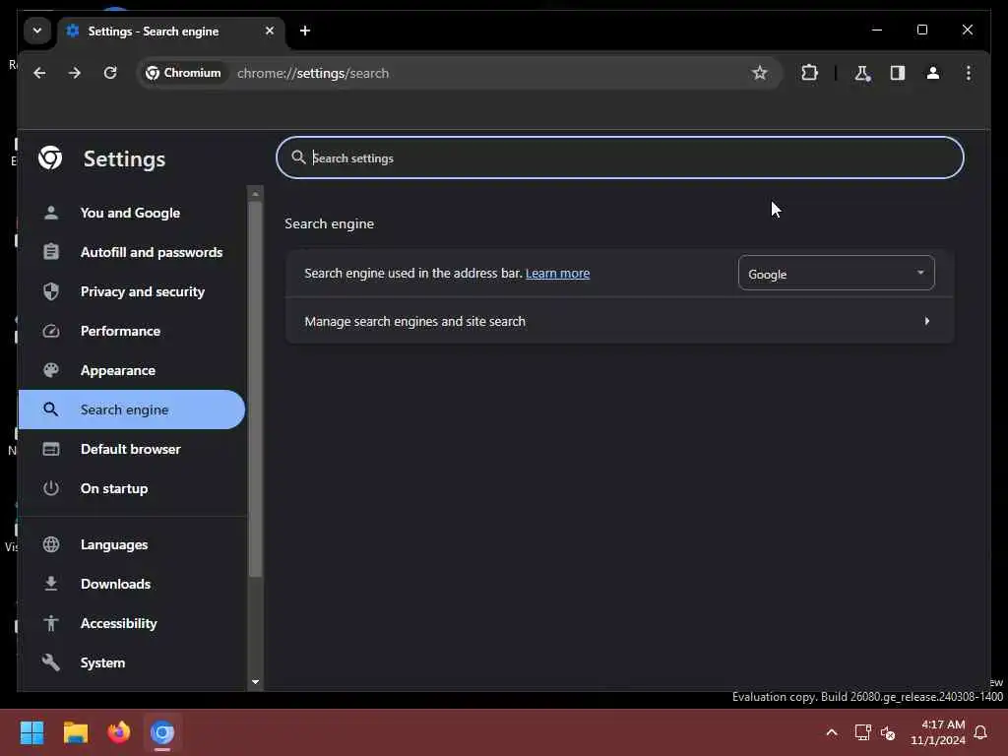Open the tab search dropdown arrow

[x=37, y=31]
